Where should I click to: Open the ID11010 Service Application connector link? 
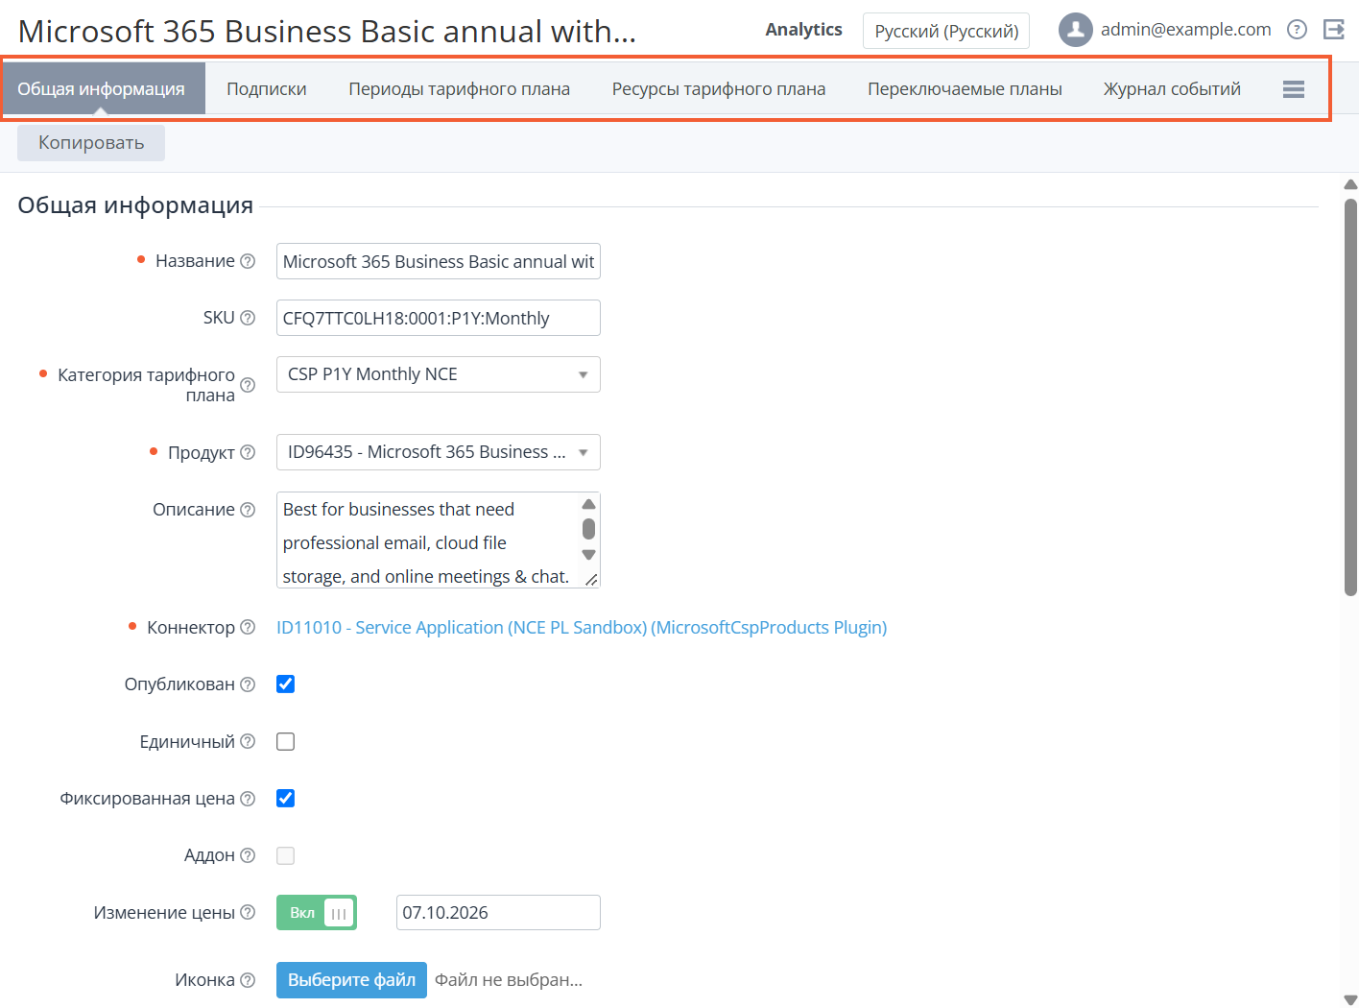pos(582,627)
